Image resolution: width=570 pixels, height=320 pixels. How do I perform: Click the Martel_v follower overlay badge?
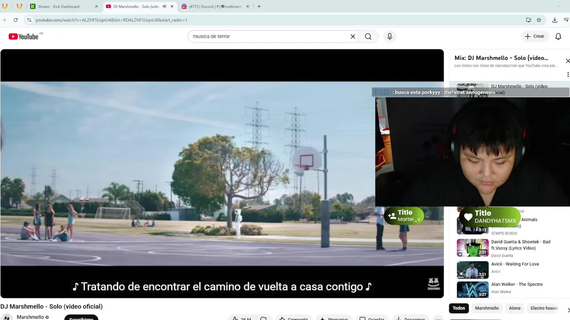404,216
